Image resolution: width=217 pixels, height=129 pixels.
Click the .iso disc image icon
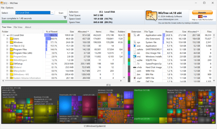(135, 53)
